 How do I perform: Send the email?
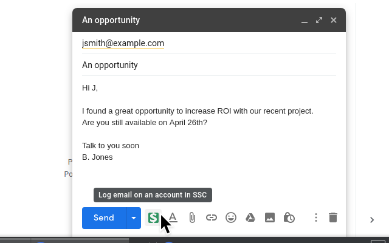click(x=104, y=218)
